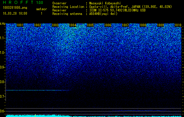Click the 'Receiver' field label
The width and height of the screenshot is (184, 117).
pyautogui.click(x=59, y=10)
